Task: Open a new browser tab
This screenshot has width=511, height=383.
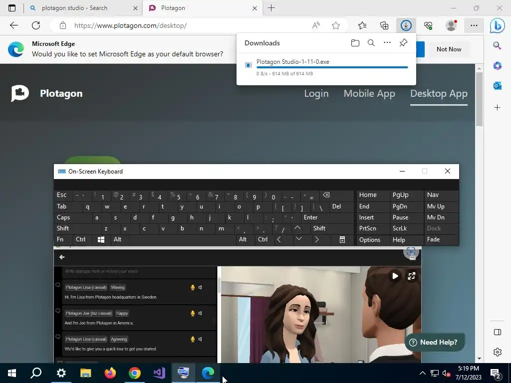Action: pyautogui.click(x=271, y=8)
